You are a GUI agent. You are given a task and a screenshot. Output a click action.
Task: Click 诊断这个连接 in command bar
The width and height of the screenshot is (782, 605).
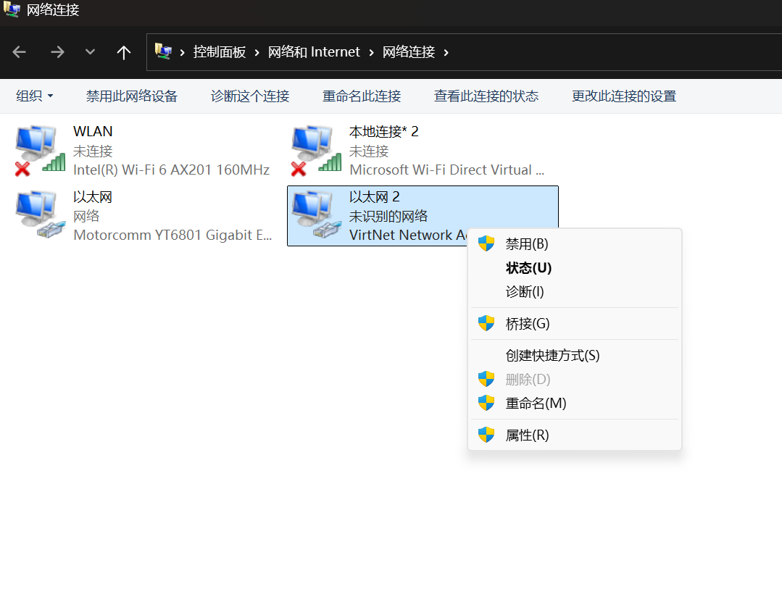click(250, 96)
